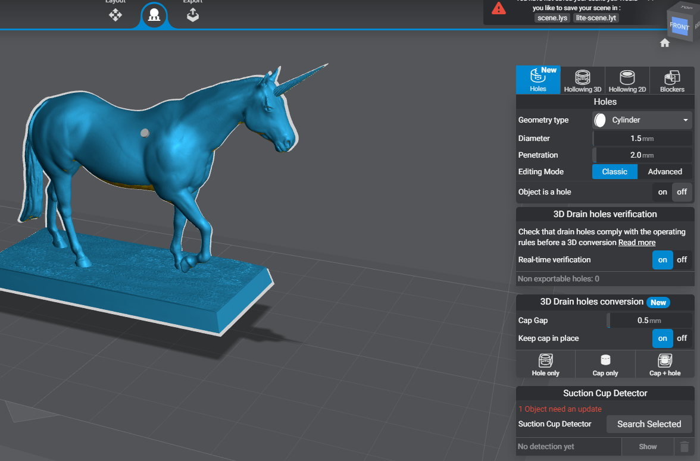
Task: Open the Read more link
Action: click(x=636, y=242)
